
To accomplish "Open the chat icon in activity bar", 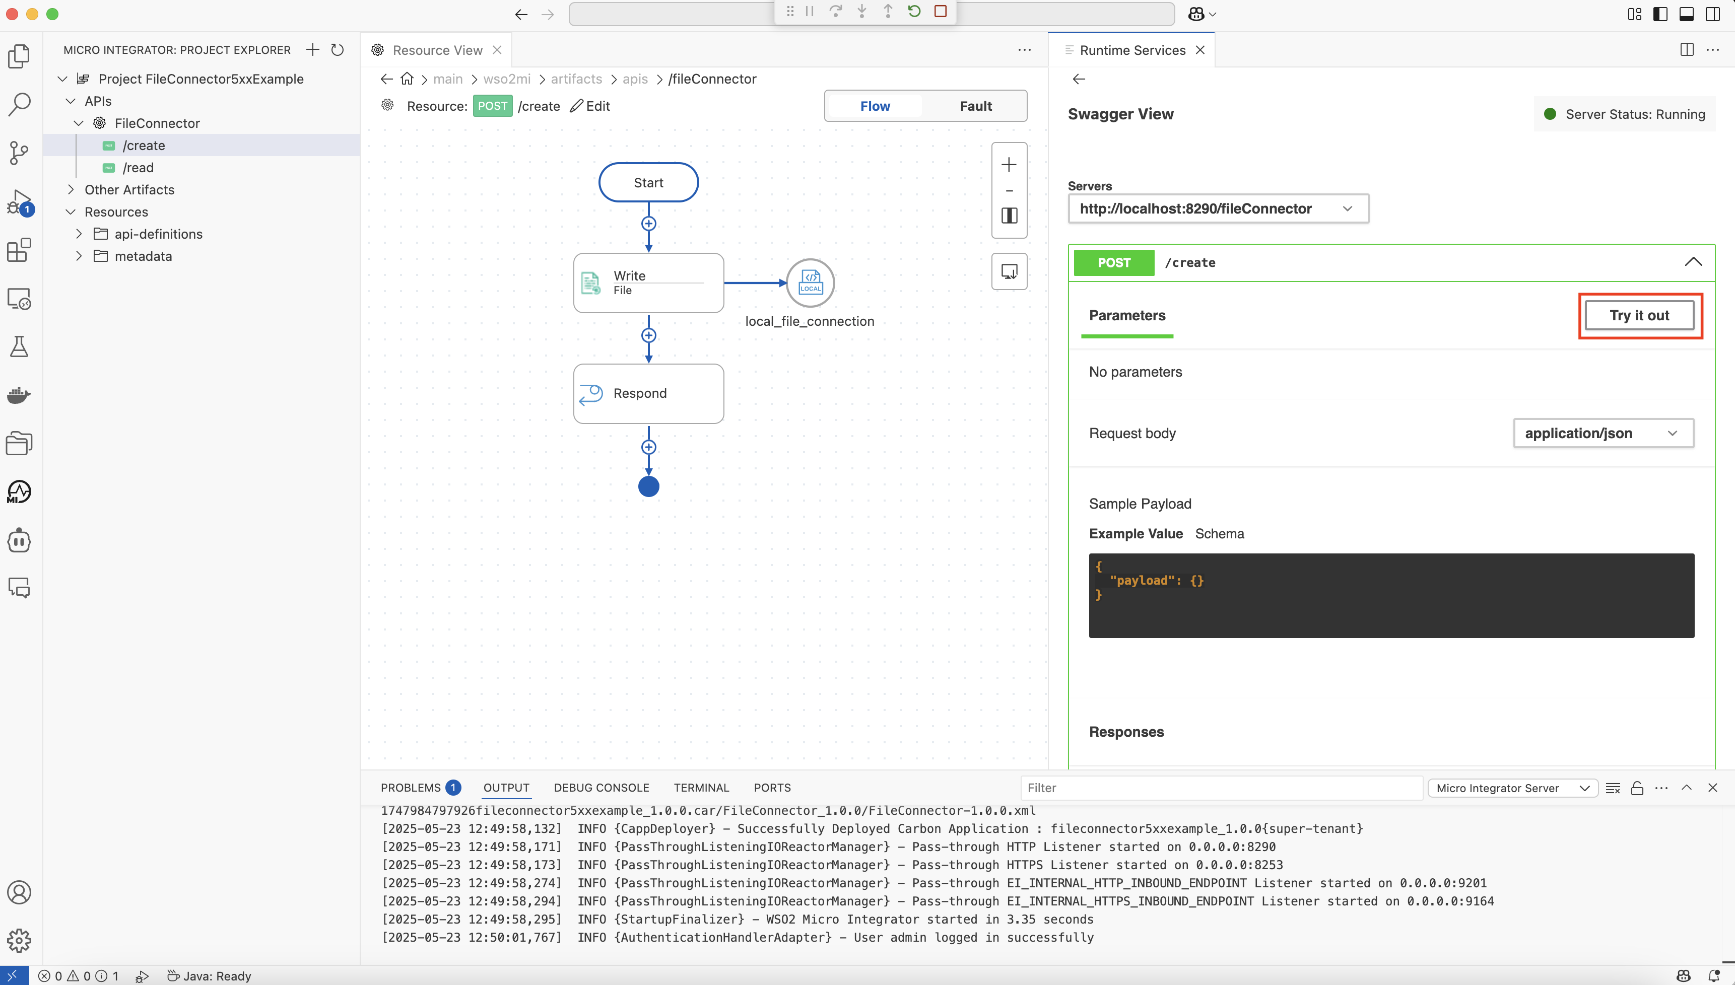I will click(x=19, y=588).
